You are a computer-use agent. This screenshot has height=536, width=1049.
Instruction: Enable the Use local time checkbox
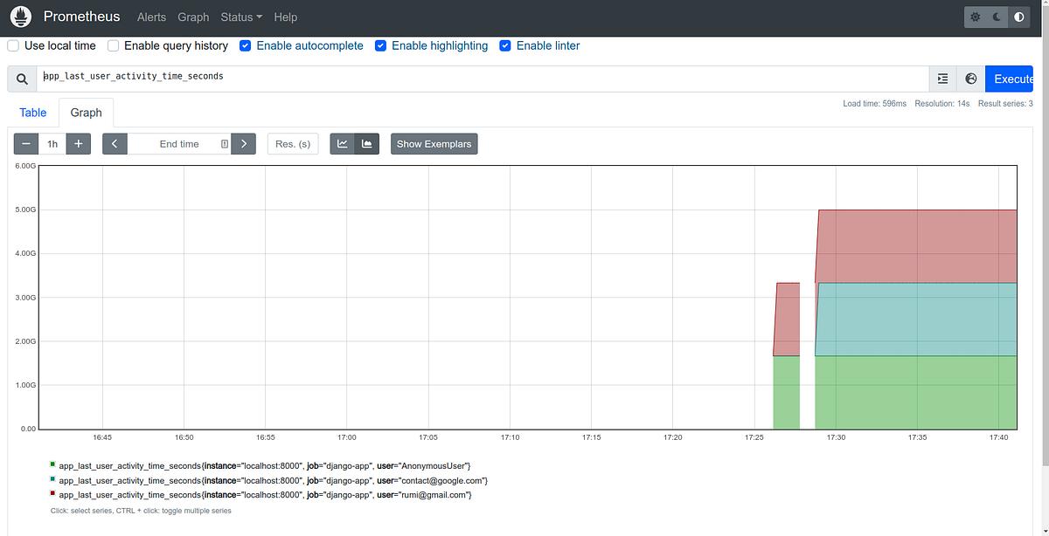click(13, 45)
